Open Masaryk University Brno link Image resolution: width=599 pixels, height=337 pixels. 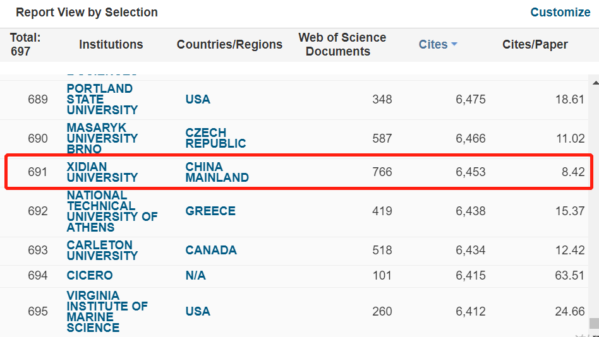point(102,138)
